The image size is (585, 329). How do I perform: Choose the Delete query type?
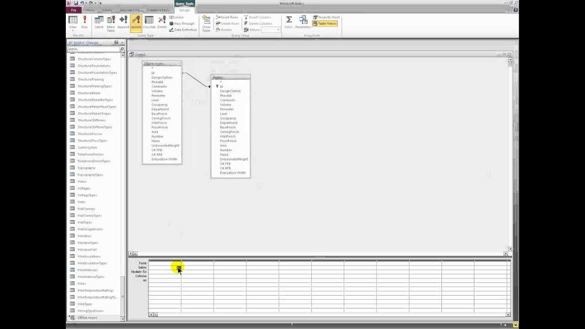pyautogui.click(x=162, y=22)
